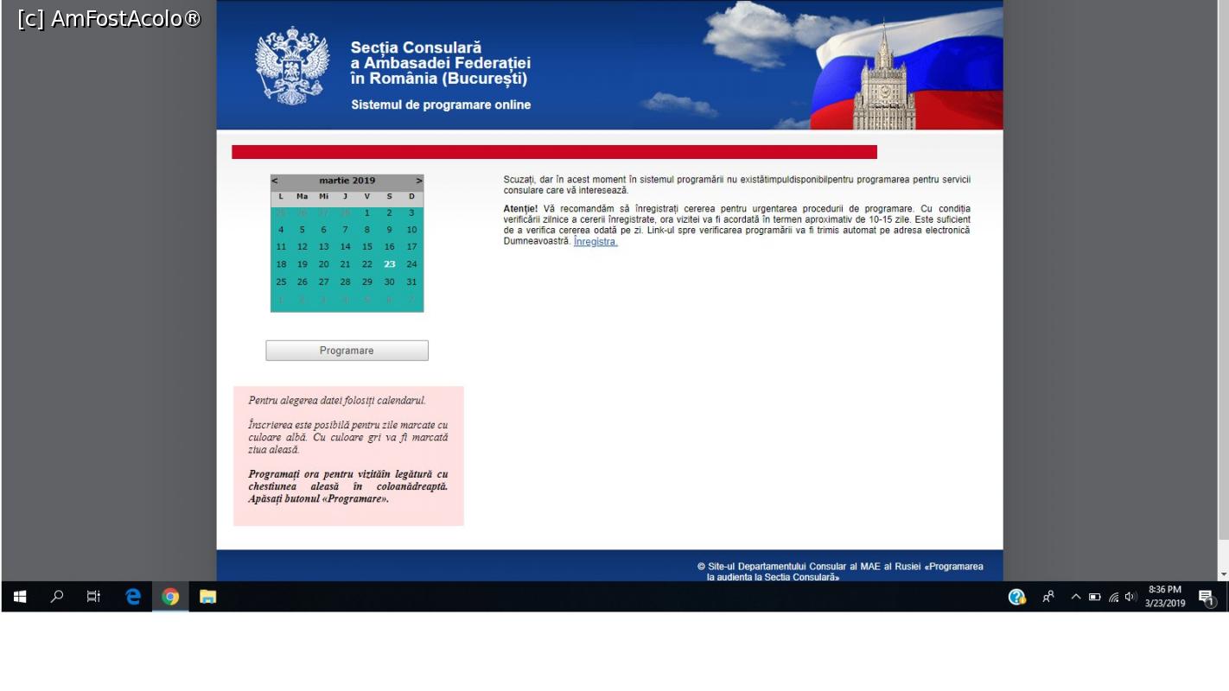Open the Înregistra link
The width and height of the screenshot is (1229, 691).
[x=595, y=242]
